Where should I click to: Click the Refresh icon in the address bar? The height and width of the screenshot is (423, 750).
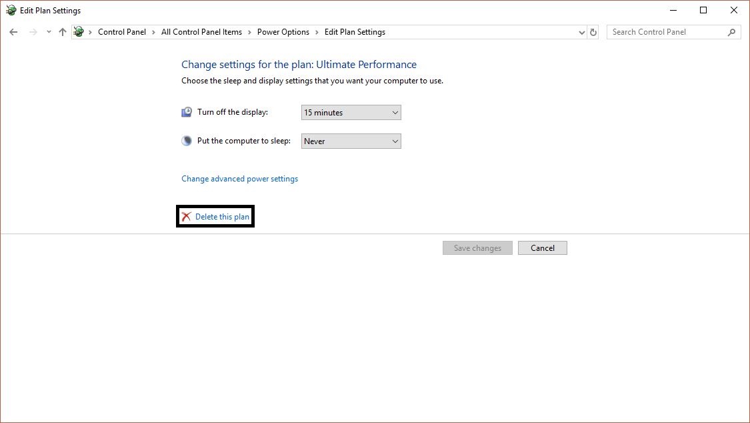click(x=593, y=31)
